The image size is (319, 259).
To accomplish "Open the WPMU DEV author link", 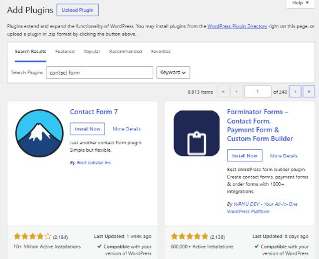I will [x=262, y=208].
